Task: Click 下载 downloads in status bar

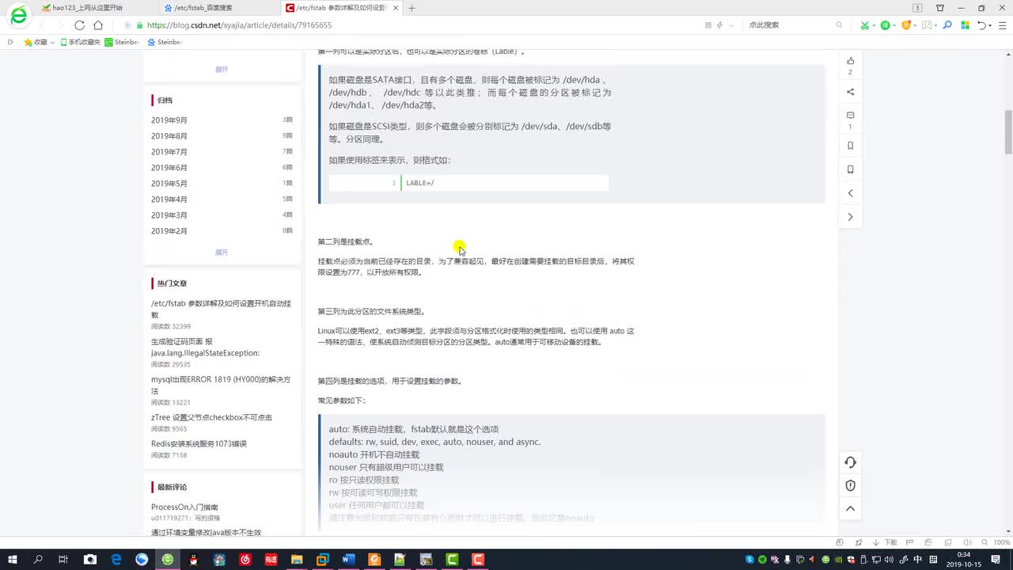Action: click(886, 542)
